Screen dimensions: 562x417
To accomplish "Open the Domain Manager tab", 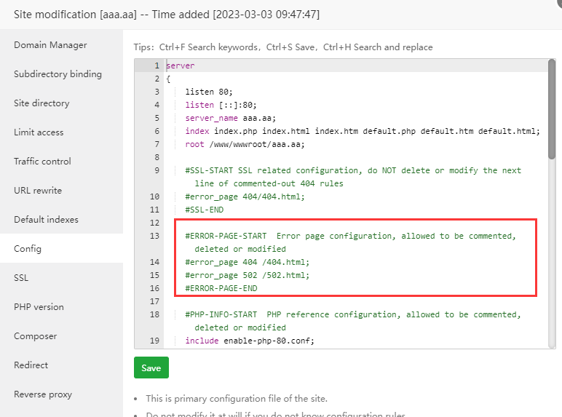I will [50, 45].
